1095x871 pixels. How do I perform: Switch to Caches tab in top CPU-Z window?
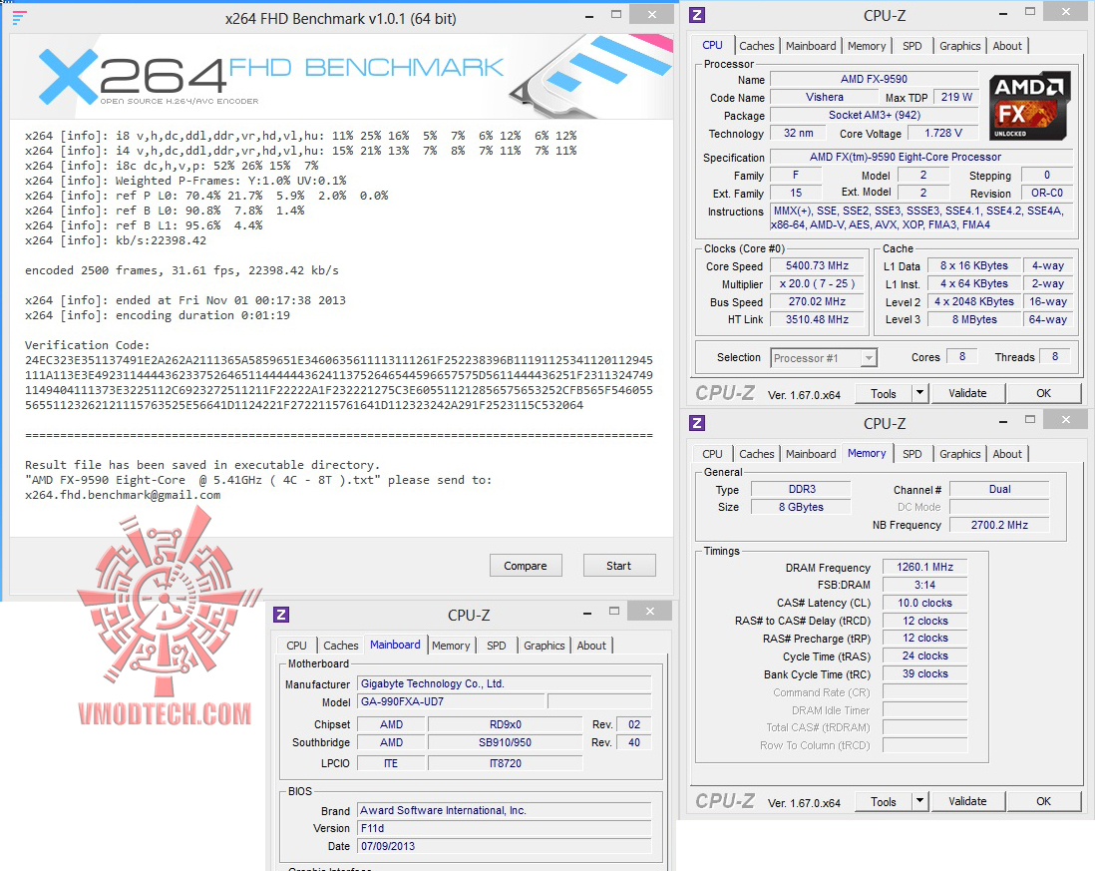coord(756,46)
